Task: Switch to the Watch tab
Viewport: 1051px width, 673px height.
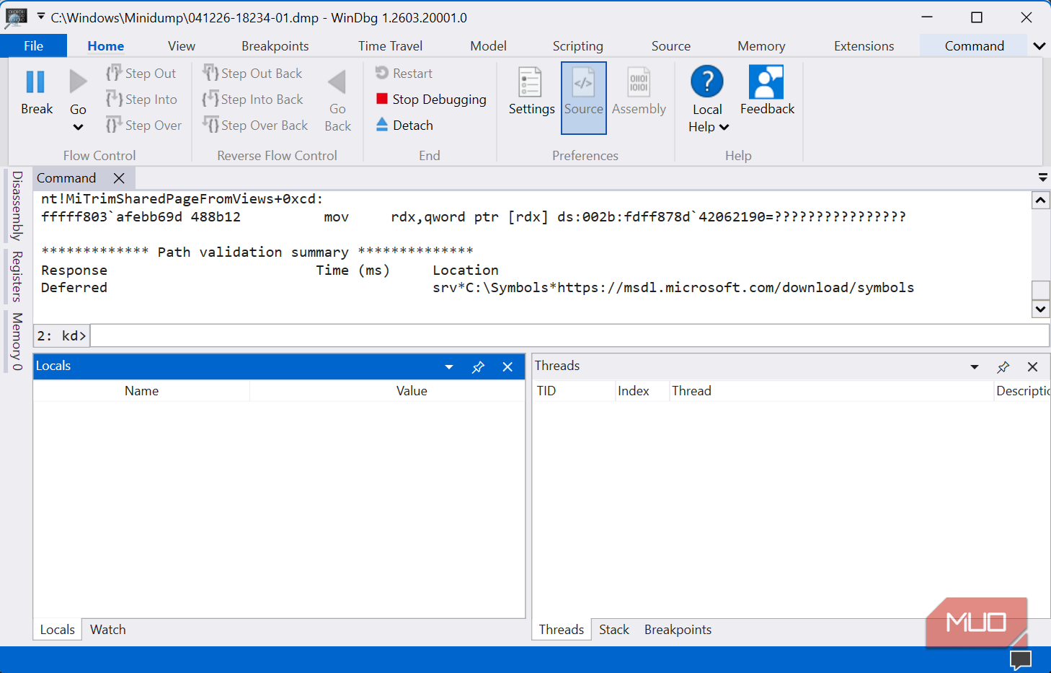Action: tap(108, 630)
